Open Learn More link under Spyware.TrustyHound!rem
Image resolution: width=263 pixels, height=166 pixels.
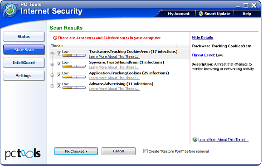pyautogui.click(x=114, y=67)
